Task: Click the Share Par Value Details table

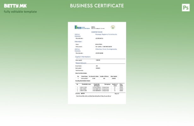Action: [97, 77]
